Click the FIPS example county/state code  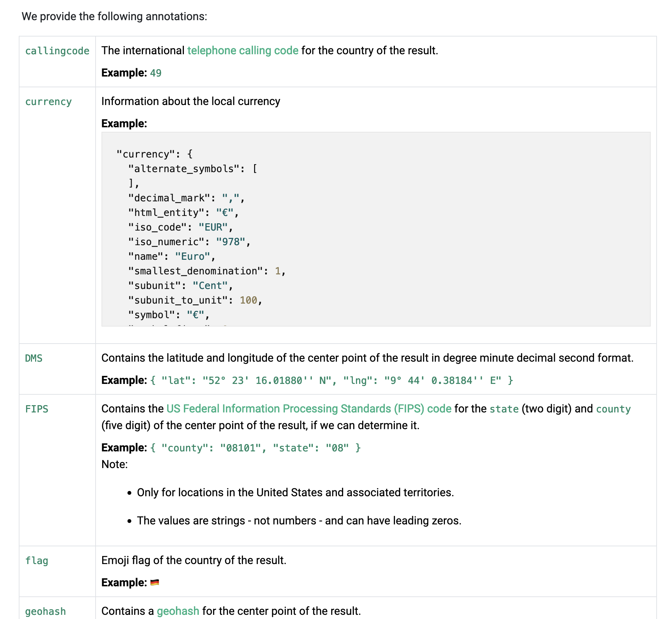(x=255, y=448)
